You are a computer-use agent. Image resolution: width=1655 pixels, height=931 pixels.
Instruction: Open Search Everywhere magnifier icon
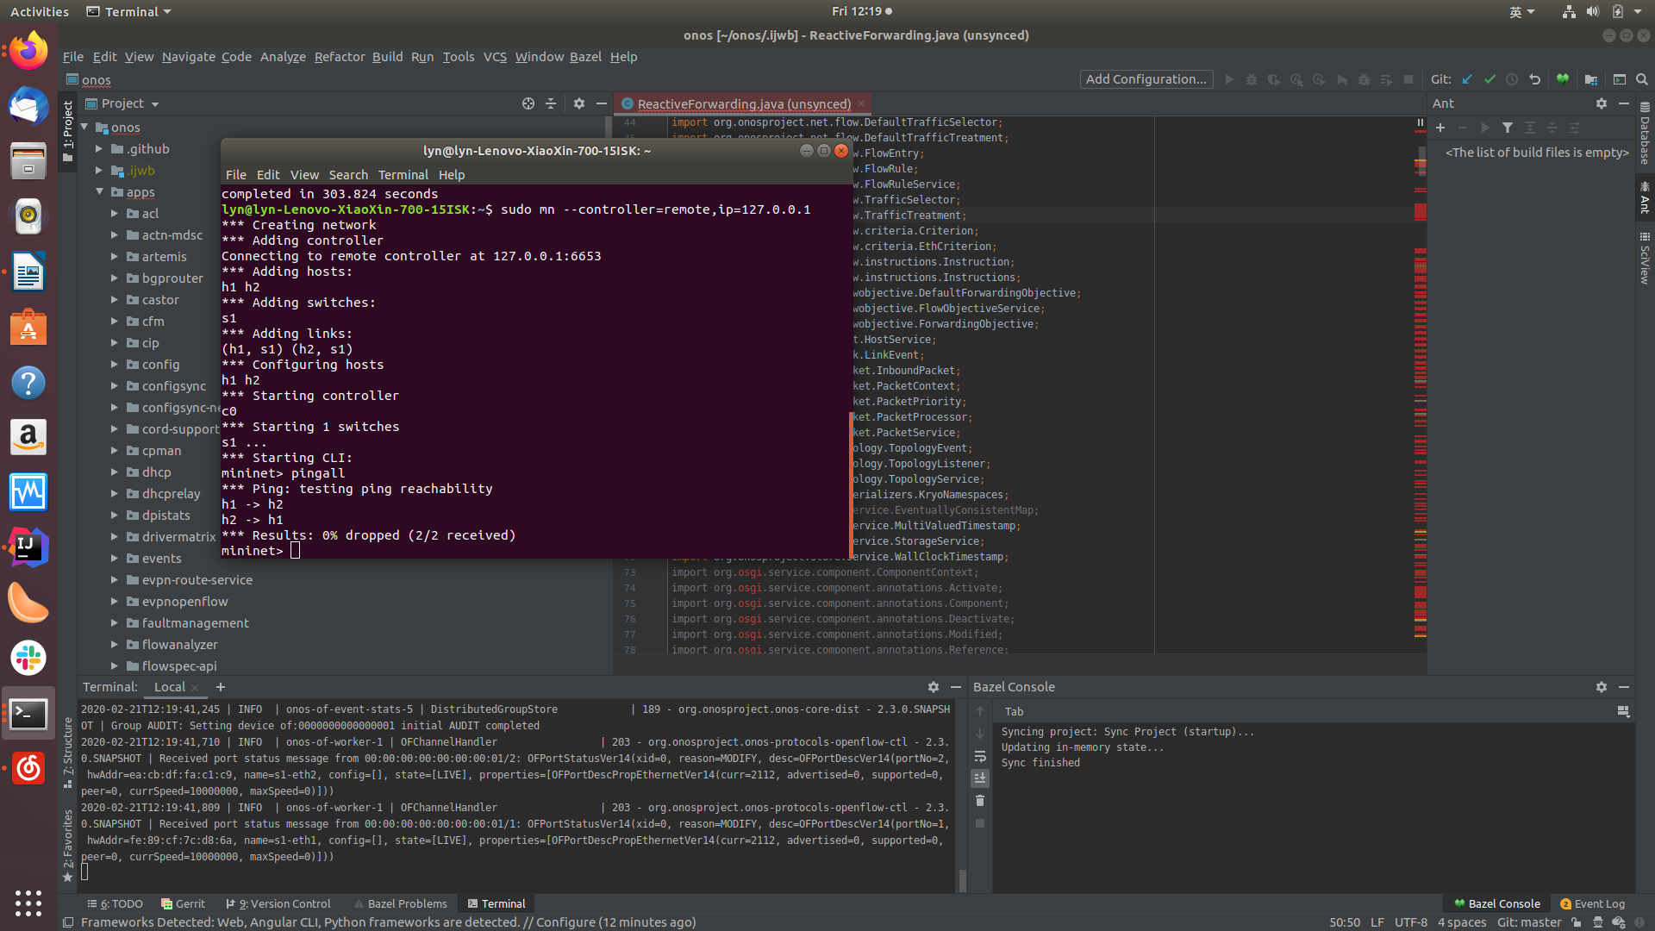pyautogui.click(x=1642, y=79)
